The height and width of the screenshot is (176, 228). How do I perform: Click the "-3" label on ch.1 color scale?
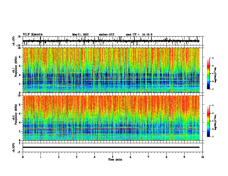point(212,58)
